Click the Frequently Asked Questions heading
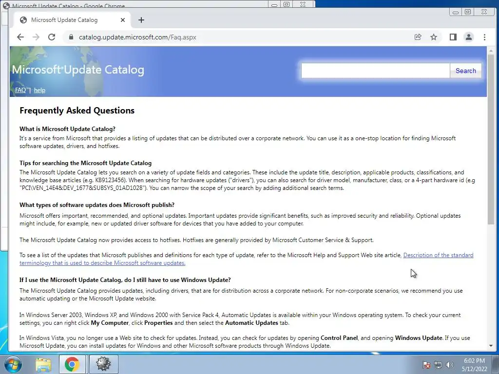This screenshot has width=499, height=374. 77,111
